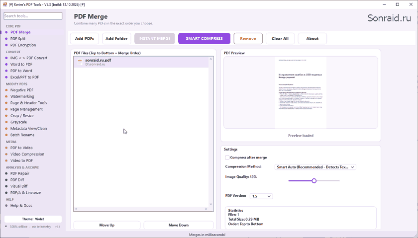Enable Compress after merge checkbox

[227, 158]
